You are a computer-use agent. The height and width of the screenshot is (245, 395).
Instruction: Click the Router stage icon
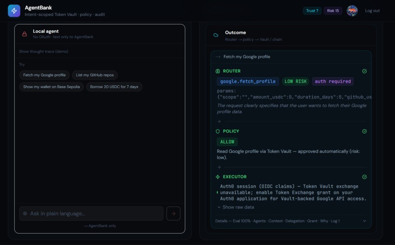(218, 71)
